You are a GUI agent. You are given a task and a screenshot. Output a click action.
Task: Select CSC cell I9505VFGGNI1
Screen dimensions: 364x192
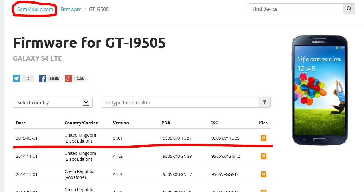point(224,174)
